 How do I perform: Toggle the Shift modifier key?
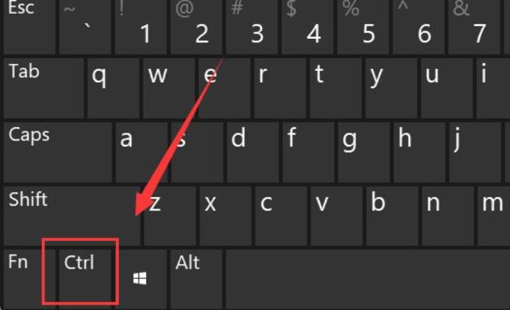71,216
